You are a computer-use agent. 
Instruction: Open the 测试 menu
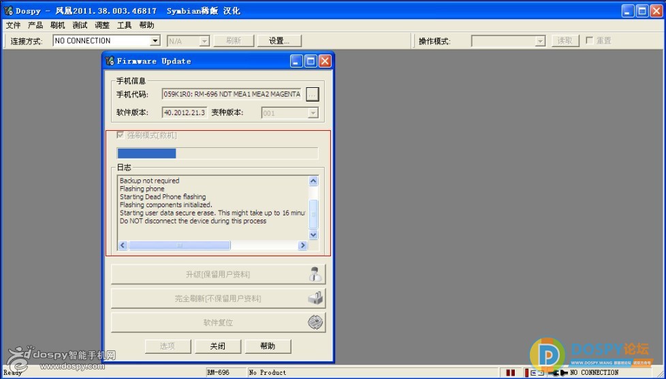click(x=80, y=25)
